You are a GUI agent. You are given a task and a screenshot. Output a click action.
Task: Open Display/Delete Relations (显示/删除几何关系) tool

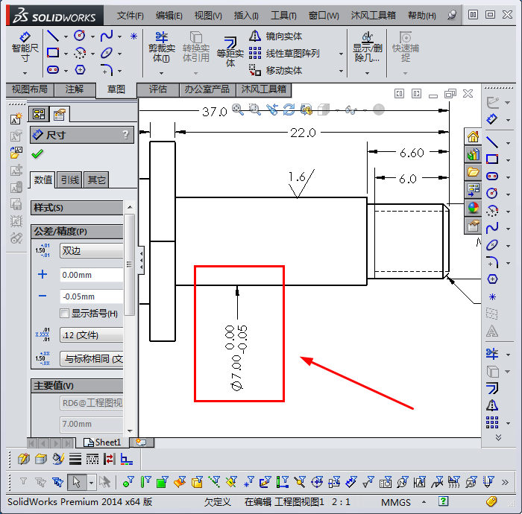point(366,47)
